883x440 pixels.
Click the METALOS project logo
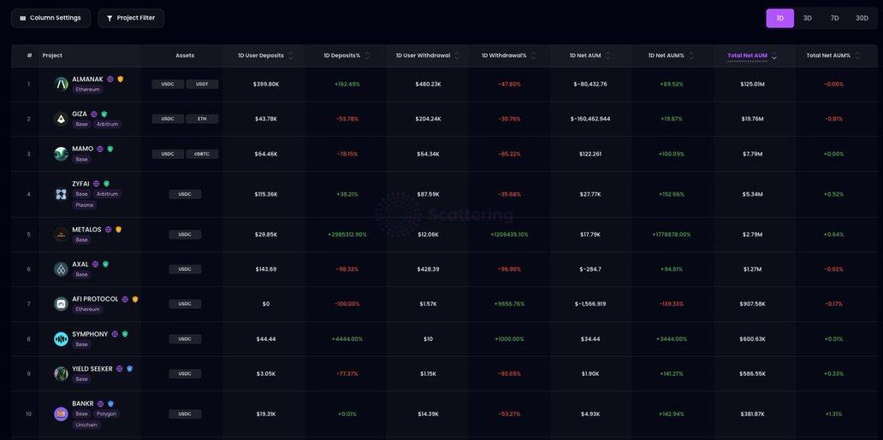(x=61, y=234)
